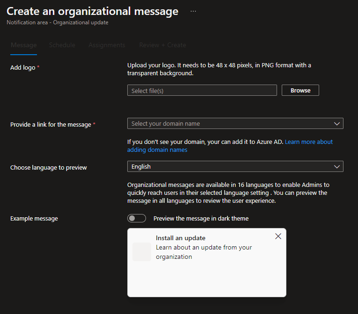This screenshot has width=358, height=314.
Task: Click the 'Select file(s)' input field
Action: coord(202,91)
